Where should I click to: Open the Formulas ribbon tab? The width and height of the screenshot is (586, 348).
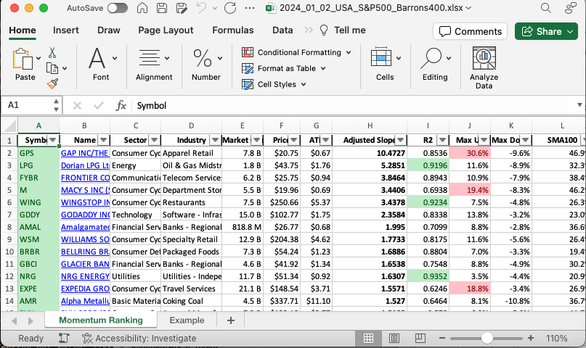click(x=232, y=30)
